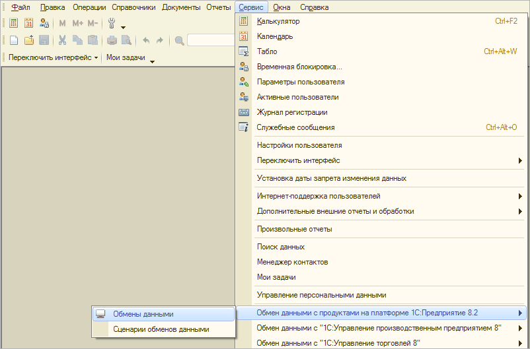530x349 pixels.
Task: Click the wrench tools icon in the toolbar
Action: (x=112, y=23)
